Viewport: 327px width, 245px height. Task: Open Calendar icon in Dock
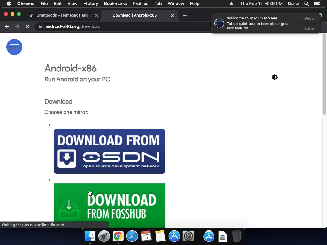pyautogui.click(x=146, y=236)
